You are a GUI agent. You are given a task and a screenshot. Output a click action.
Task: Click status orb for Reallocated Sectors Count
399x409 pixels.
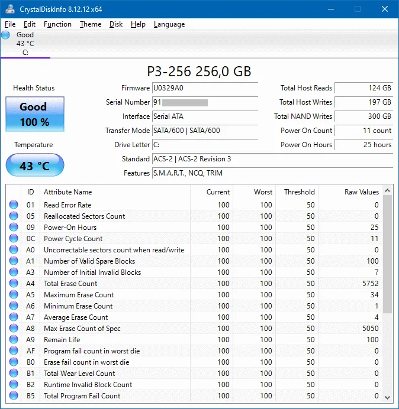click(x=14, y=216)
